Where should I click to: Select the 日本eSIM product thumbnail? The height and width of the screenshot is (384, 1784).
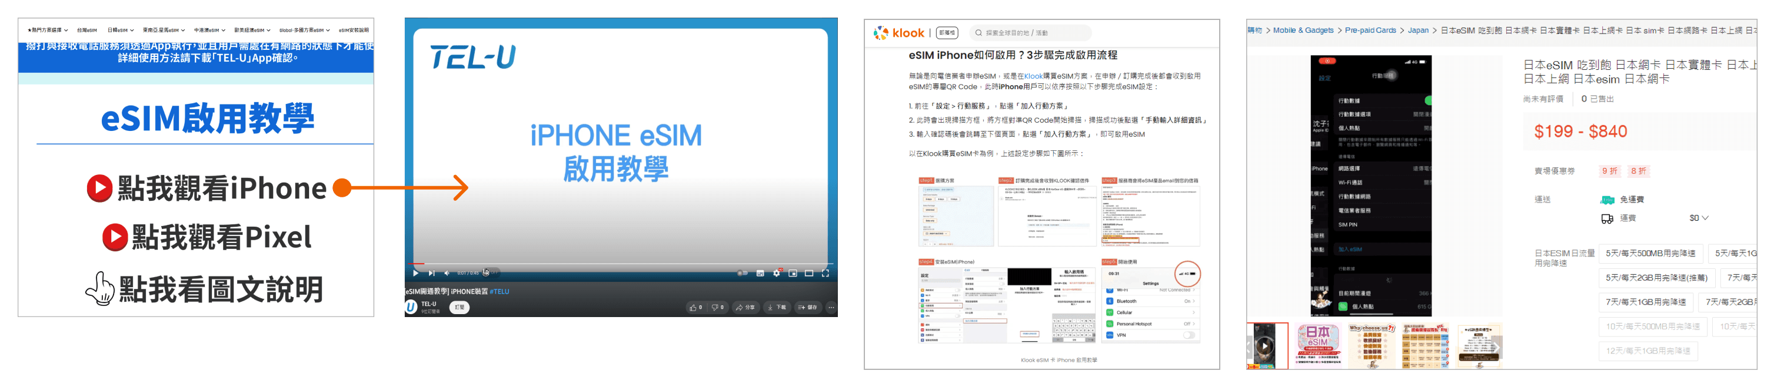click(x=1318, y=345)
